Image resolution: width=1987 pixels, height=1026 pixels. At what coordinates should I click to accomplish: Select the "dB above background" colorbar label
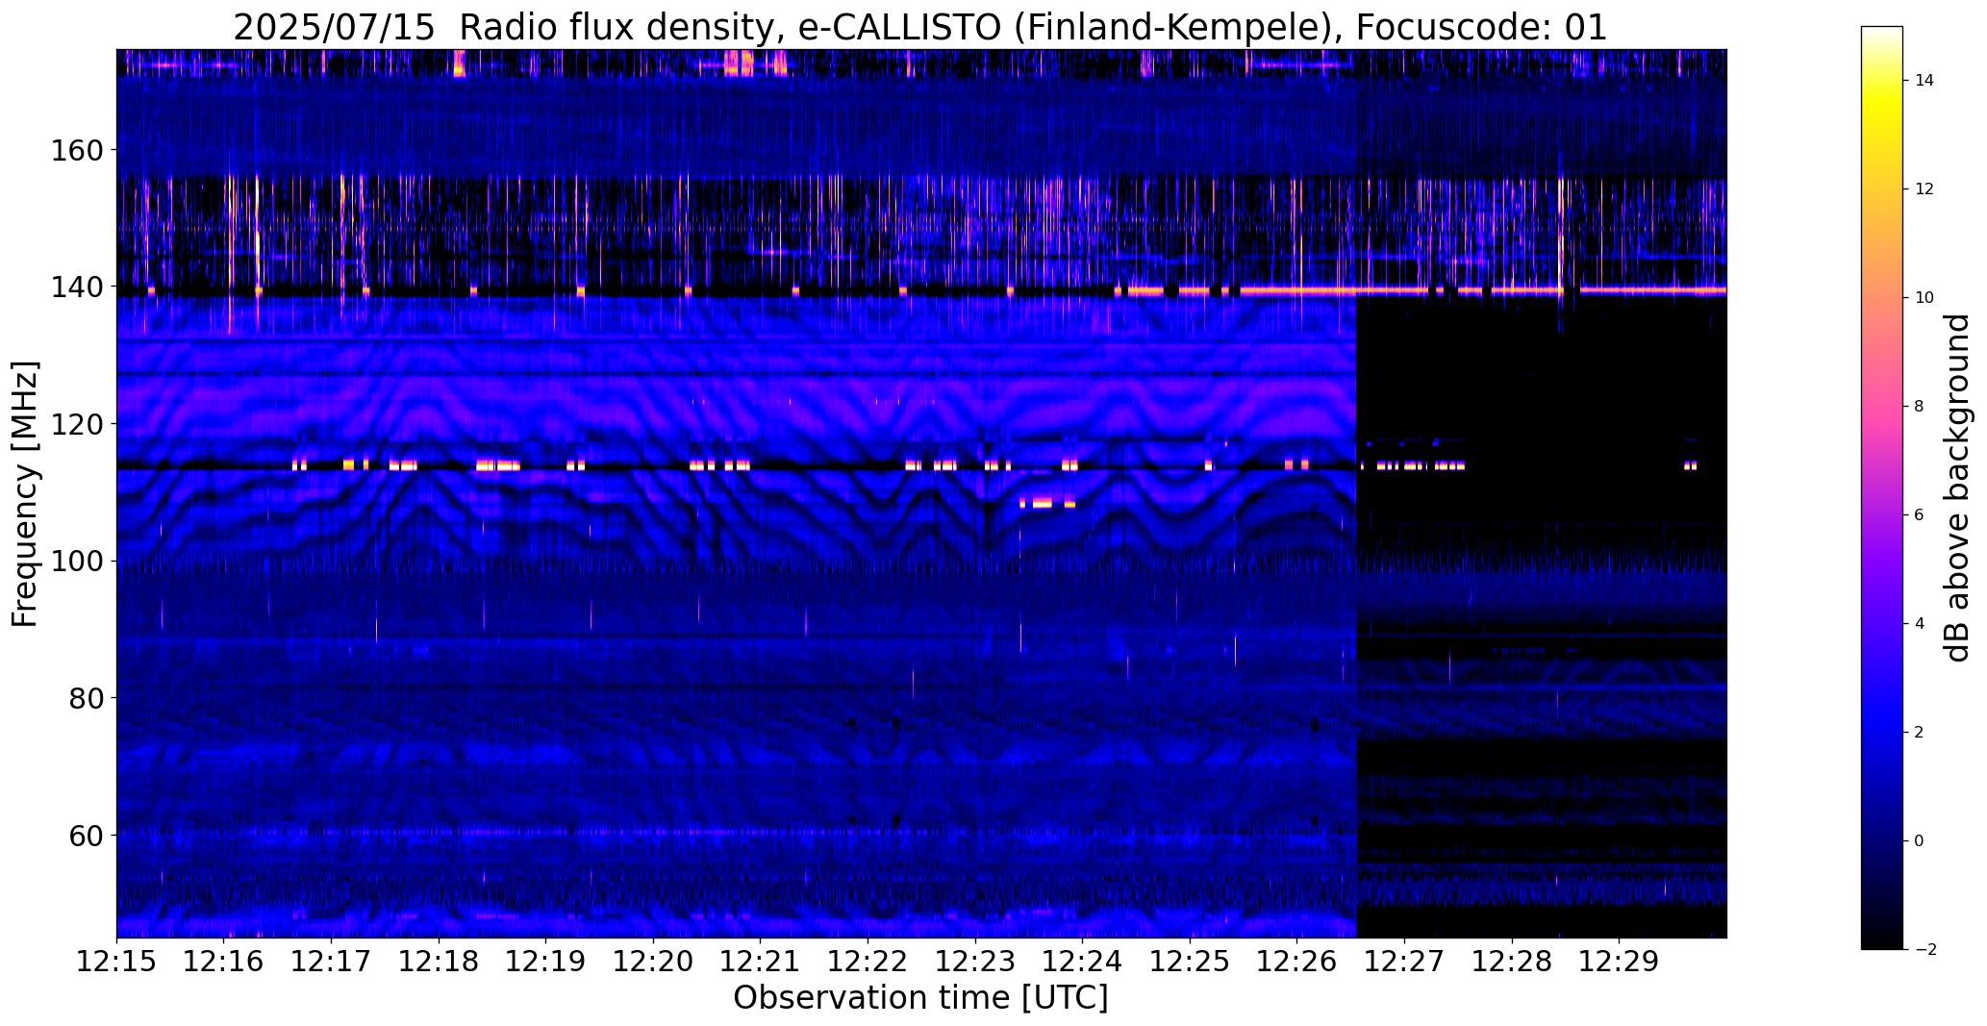(1957, 488)
